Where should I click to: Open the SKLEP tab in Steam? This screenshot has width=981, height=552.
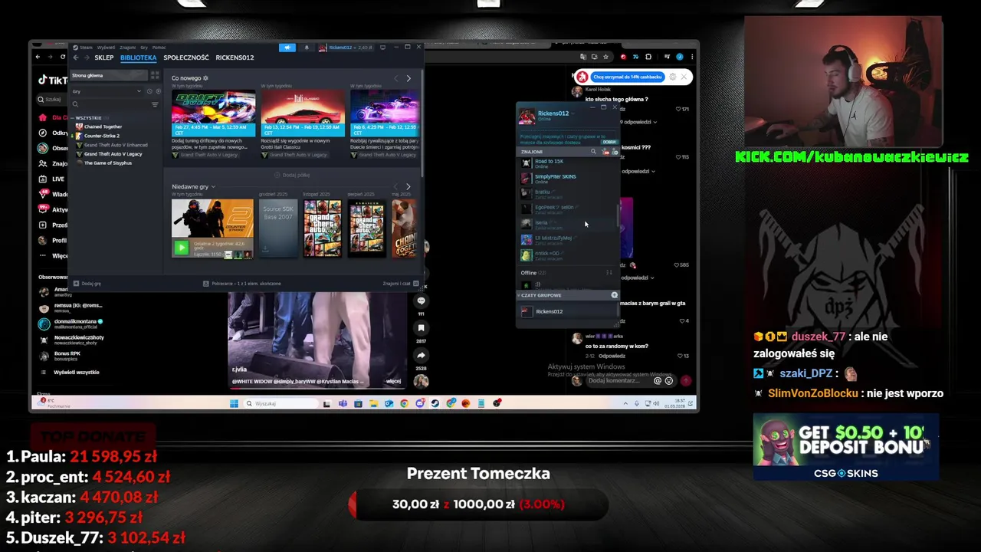(104, 58)
